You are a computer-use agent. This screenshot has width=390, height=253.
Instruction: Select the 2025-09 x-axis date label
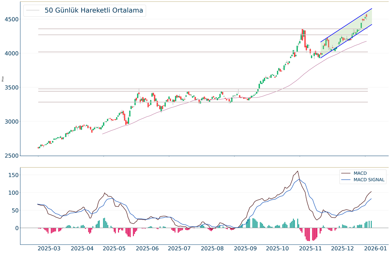tap(246, 248)
